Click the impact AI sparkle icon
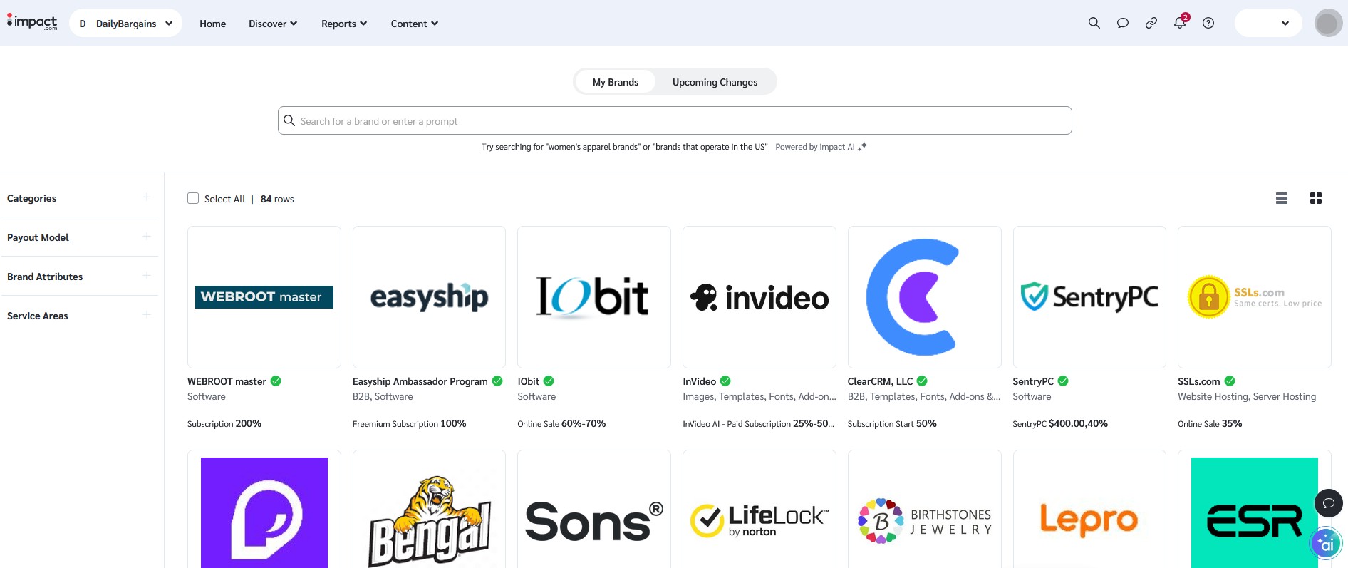This screenshot has height=568, width=1348. (x=863, y=146)
